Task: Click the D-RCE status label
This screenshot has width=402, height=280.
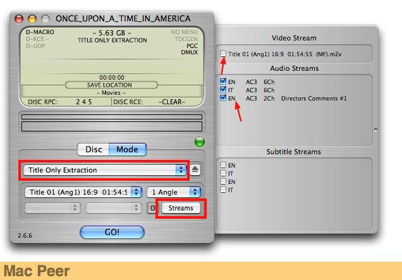Action: (37, 39)
